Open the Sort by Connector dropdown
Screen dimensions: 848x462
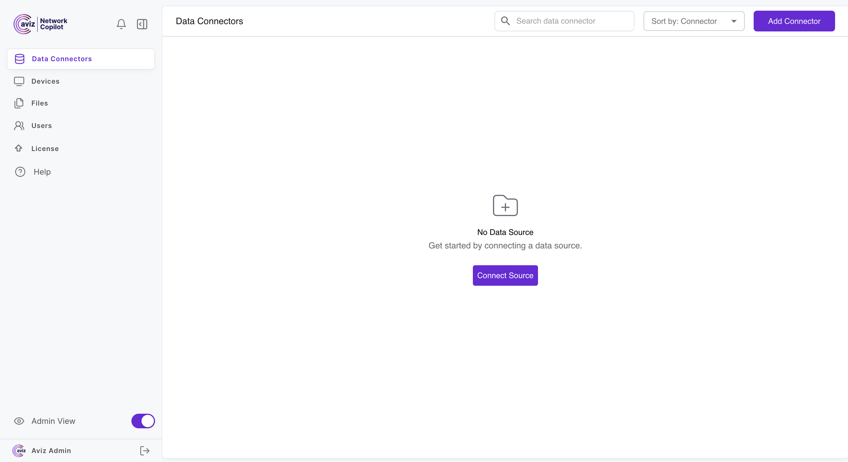click(693, 21)
